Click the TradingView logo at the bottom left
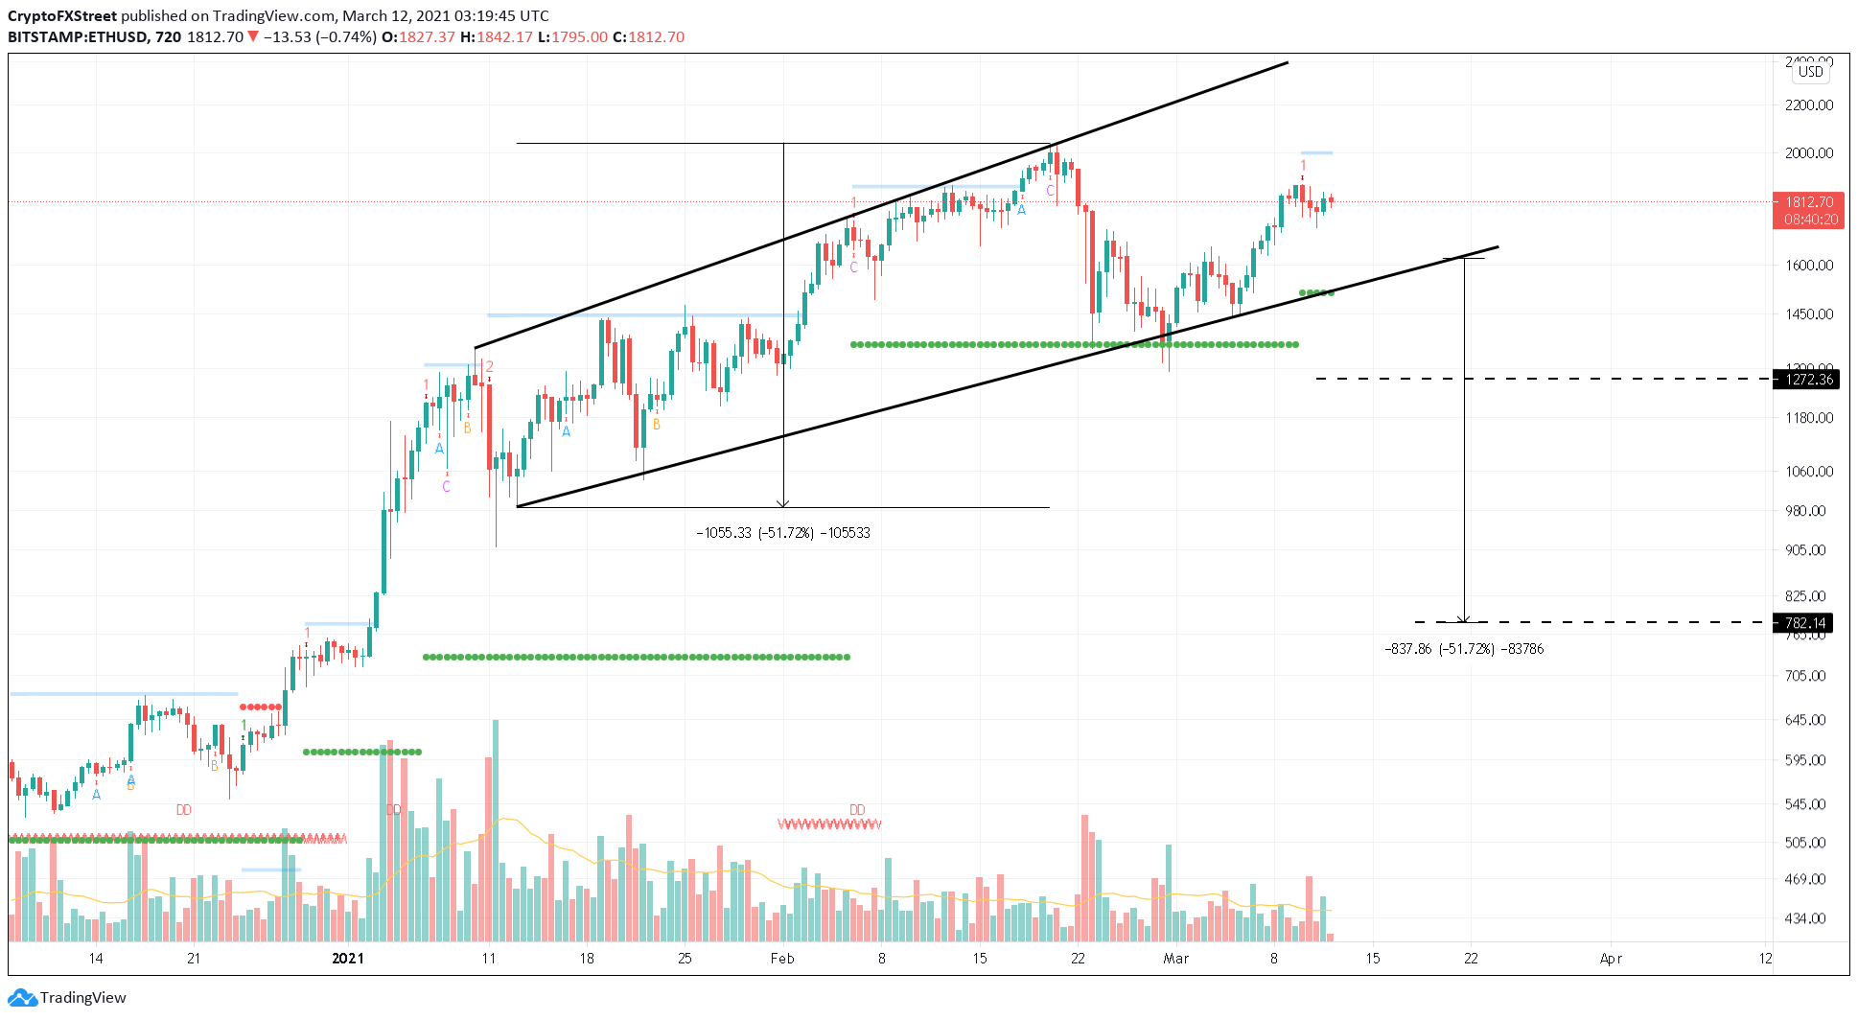The width and height of the screenshot is (1858, 1020). [x=67, y=998]
